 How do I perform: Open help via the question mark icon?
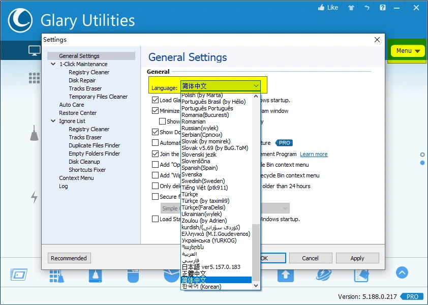click(x=383, y=7)
